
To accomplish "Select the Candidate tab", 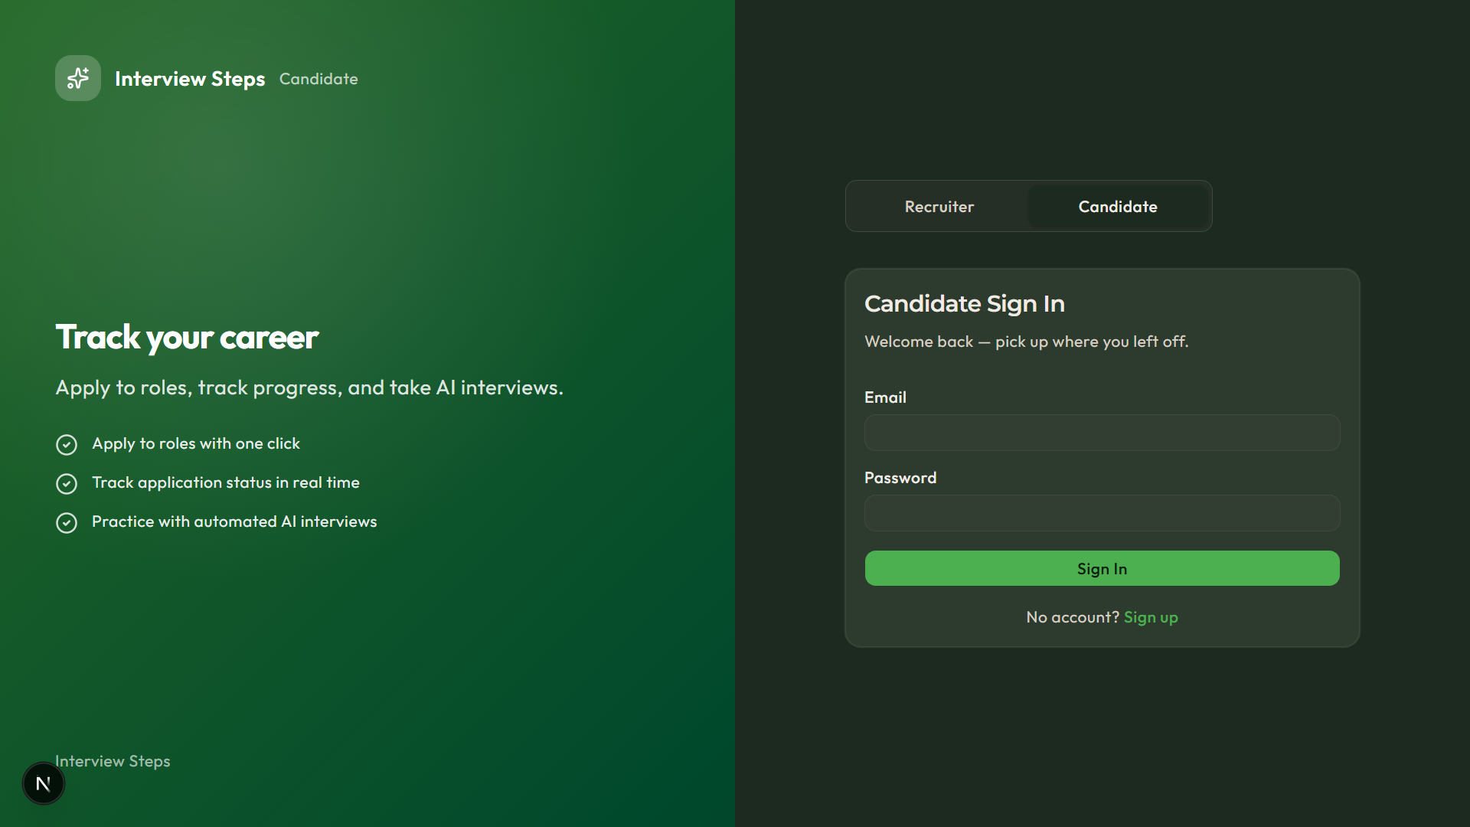I will 1118,206.
